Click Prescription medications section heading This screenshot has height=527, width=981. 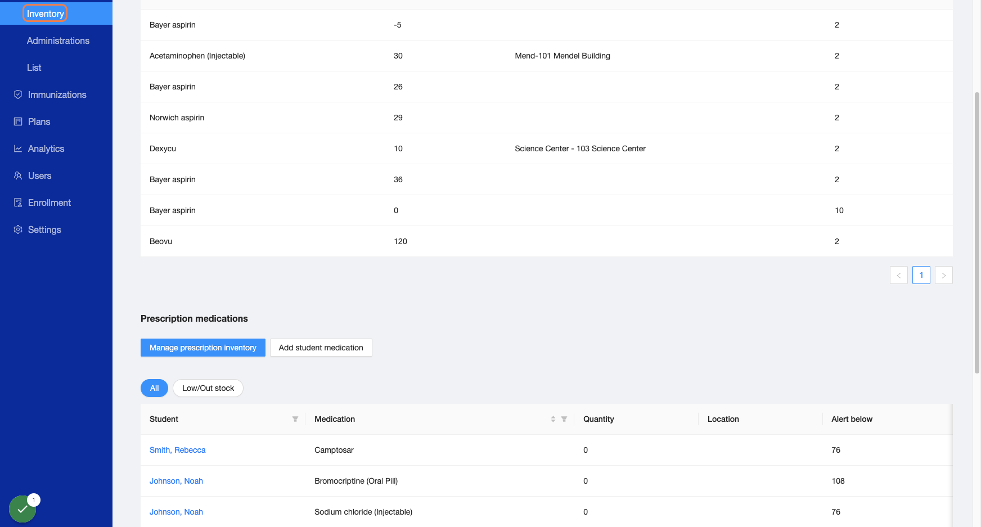(194, 318)
